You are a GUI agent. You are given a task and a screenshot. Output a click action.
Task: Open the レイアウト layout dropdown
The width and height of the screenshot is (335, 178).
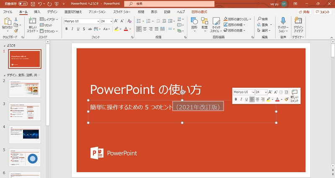tap(49, 19)
